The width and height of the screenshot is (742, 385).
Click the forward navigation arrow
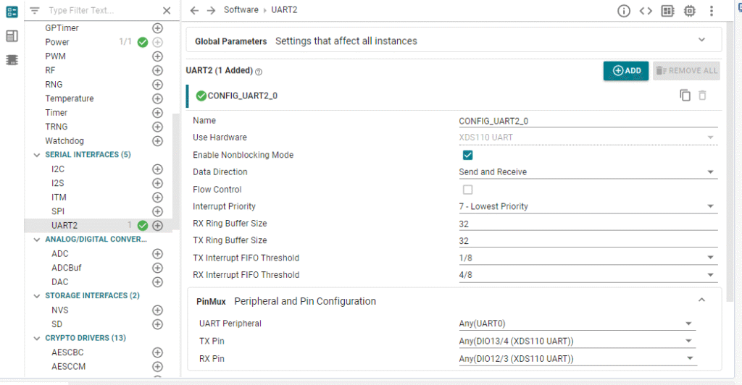click(211, 10)
